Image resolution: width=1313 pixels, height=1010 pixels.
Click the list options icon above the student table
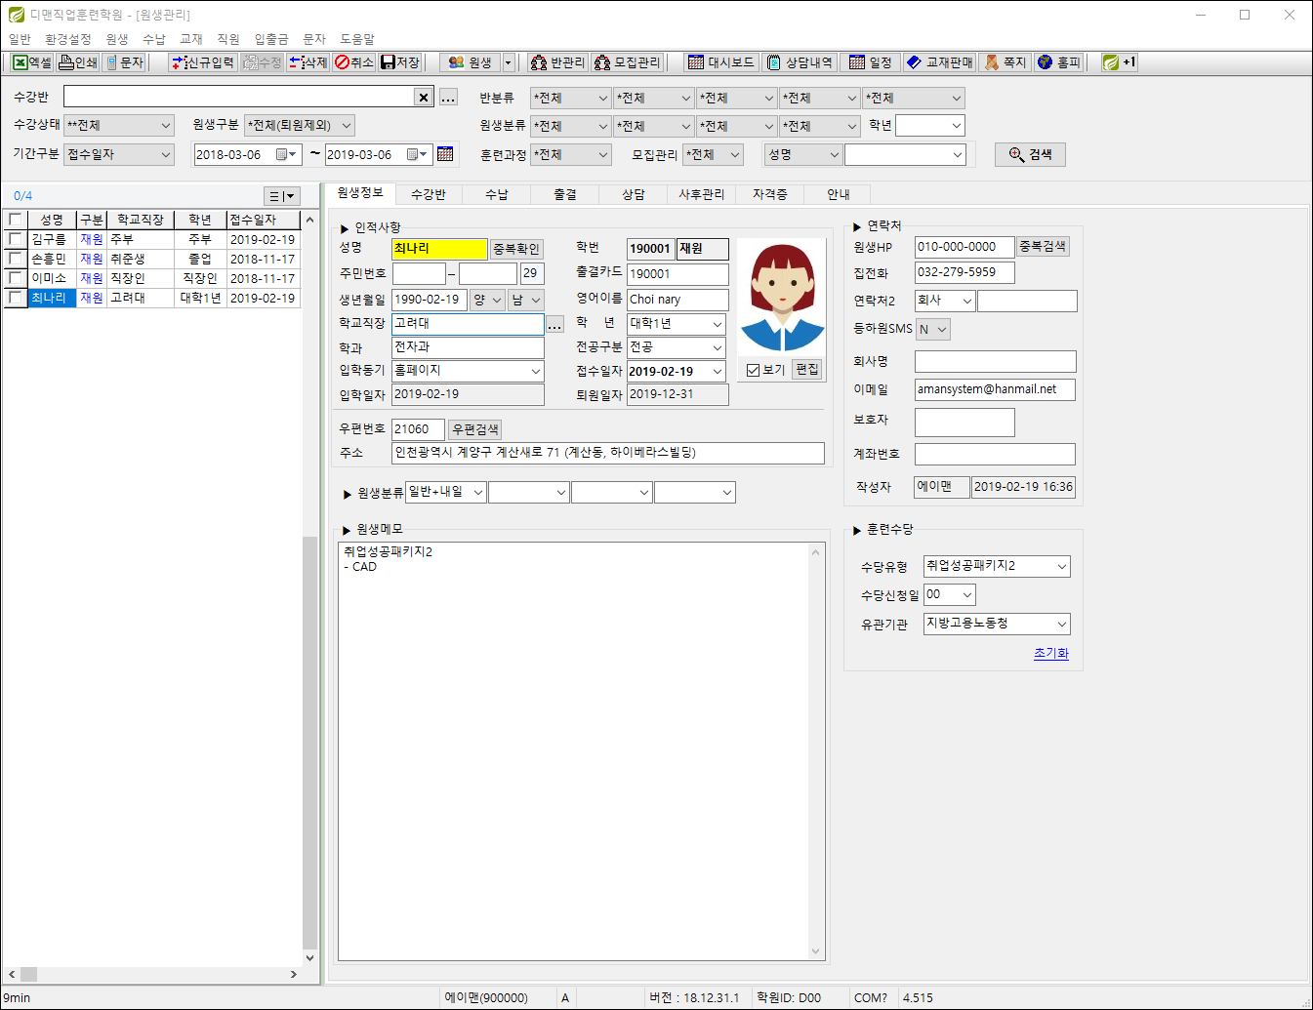coord(282,196)
